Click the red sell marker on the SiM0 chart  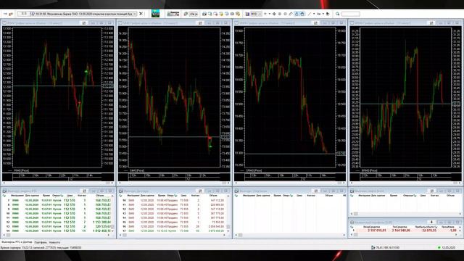coord(210,138)
